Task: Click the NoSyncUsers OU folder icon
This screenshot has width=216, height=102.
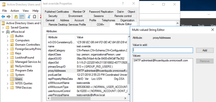Action: [12, 66]
